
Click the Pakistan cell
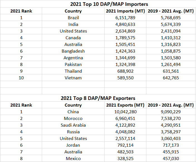[73, 64]
